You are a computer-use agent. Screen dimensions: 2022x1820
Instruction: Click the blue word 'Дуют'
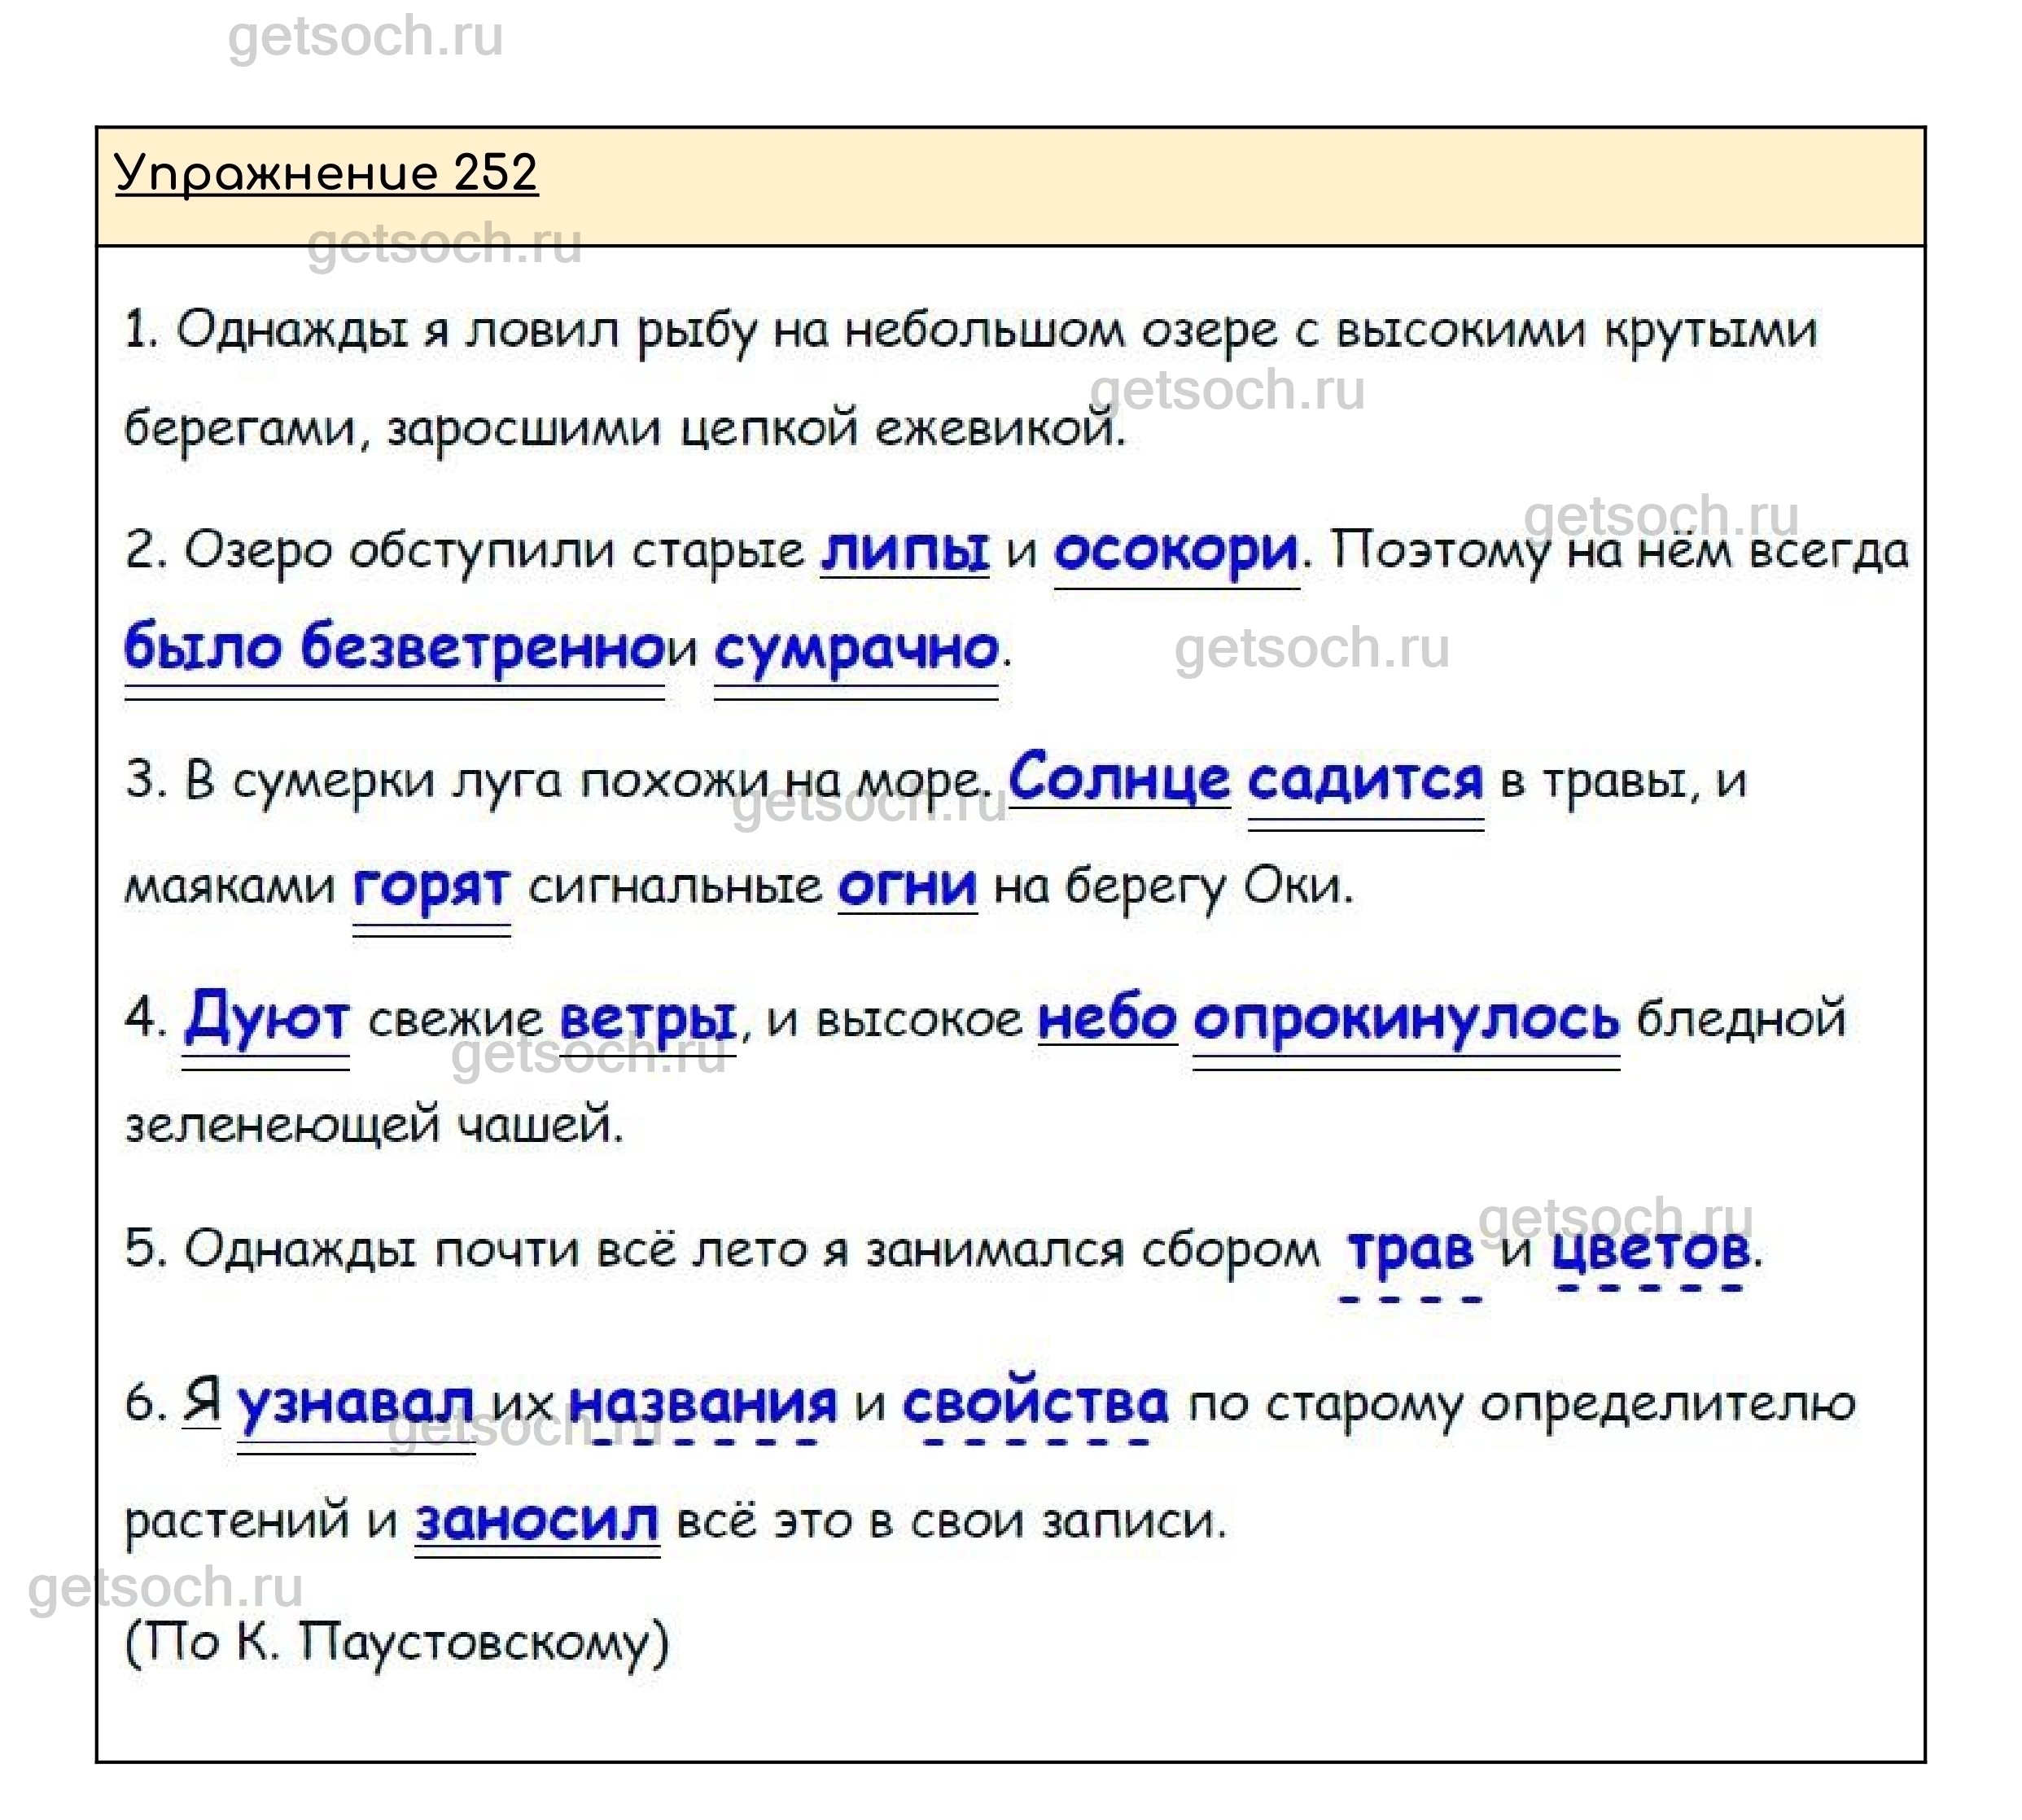coord(266,1019)
